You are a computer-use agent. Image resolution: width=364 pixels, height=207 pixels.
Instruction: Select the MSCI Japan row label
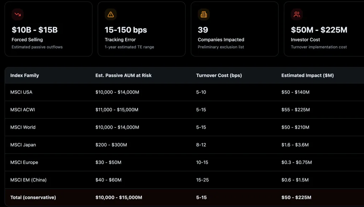coord(23,145)
